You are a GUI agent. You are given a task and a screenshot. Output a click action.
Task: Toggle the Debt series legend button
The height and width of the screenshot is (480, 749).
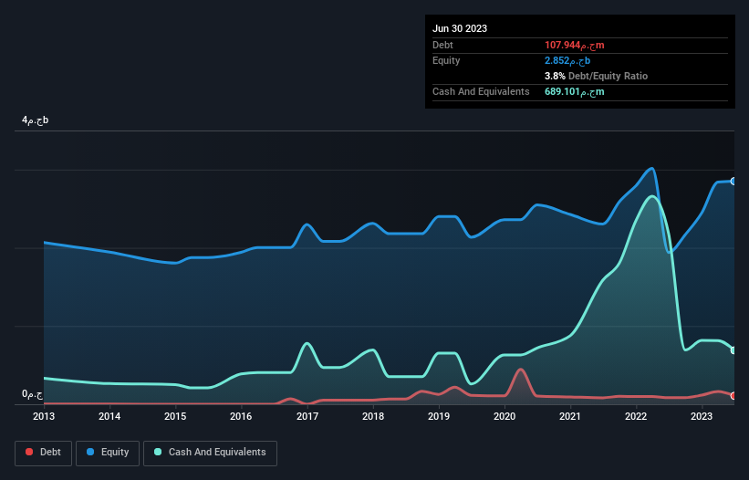[x=44, y=453]
